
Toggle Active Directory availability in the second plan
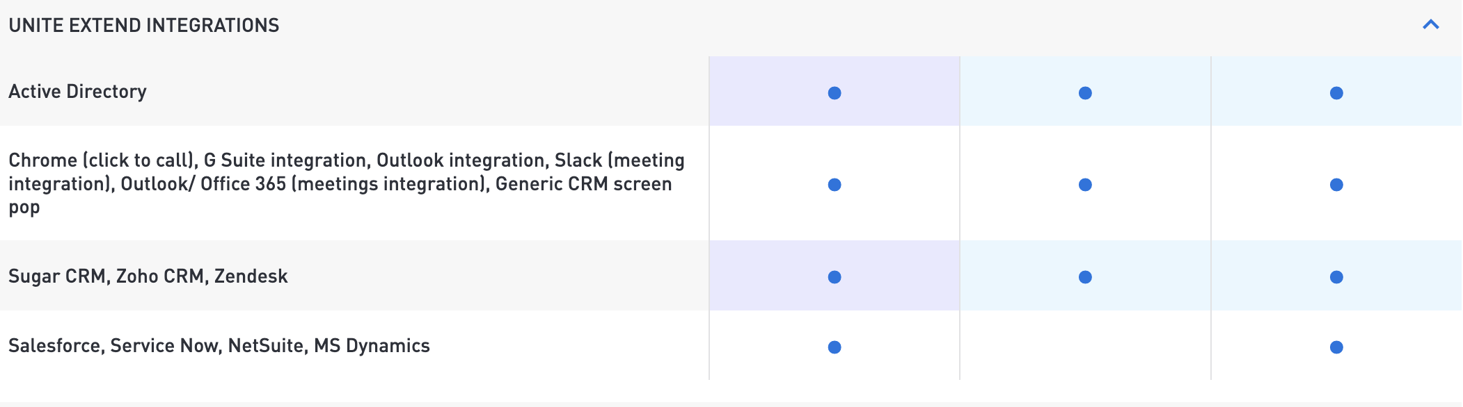(1084, 91)
